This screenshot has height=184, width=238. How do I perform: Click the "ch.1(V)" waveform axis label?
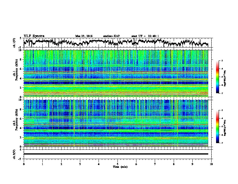point(14,43)
